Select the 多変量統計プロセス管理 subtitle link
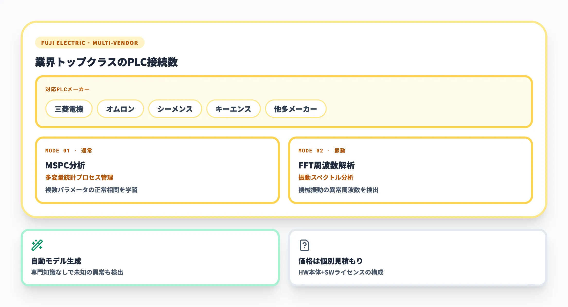The image size is (568, 307). [x=79, y=178]
